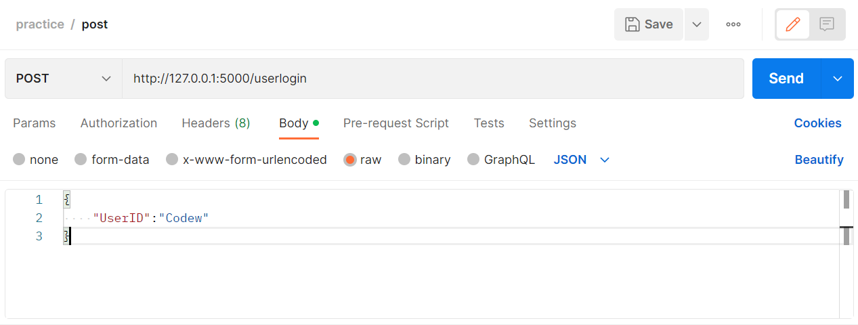
Task: Select the none body type
Action: [19, 160]
